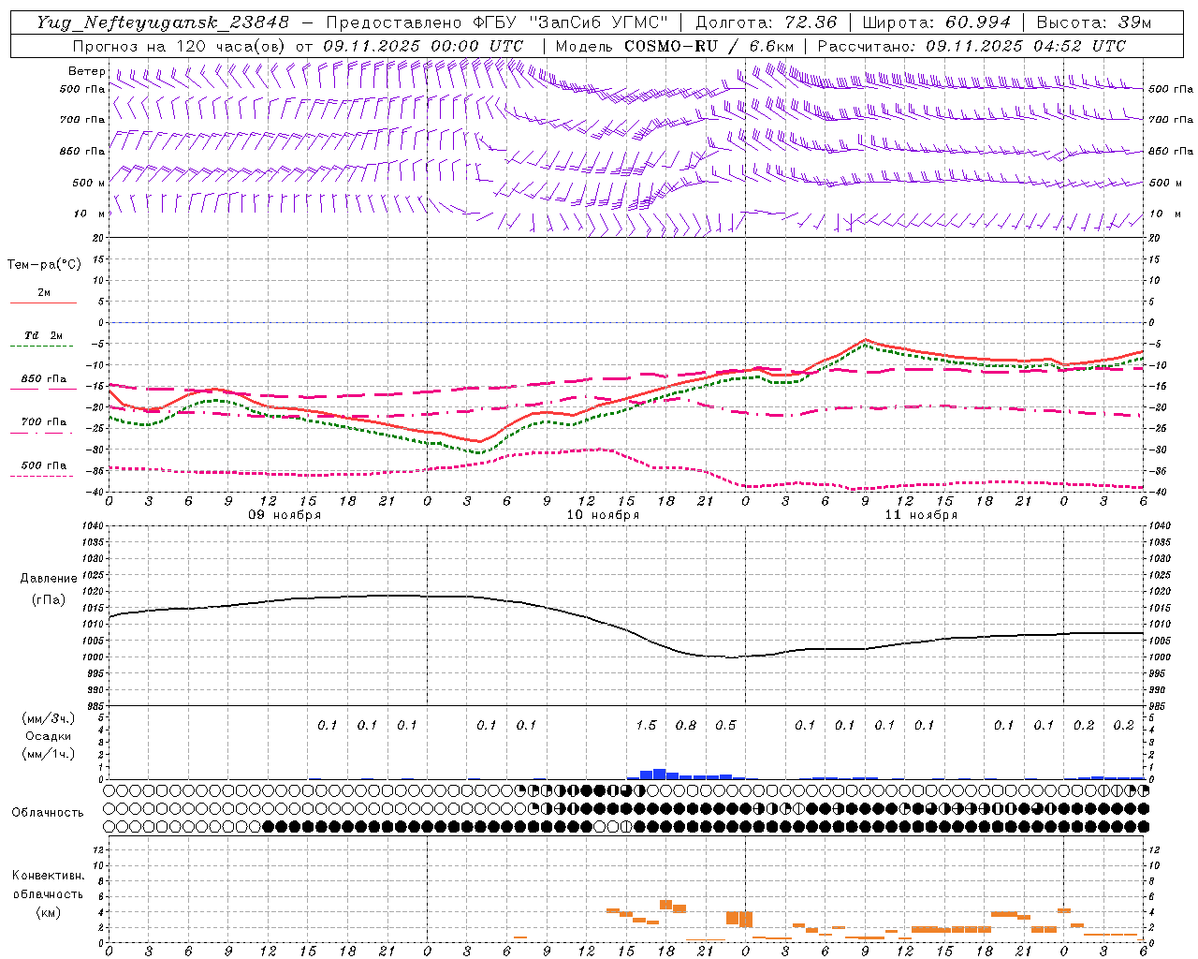Screen dimensions: 1198x959
Task: Click the Конвективн. convective cloudiness label
Action: (x=49, y=876)
